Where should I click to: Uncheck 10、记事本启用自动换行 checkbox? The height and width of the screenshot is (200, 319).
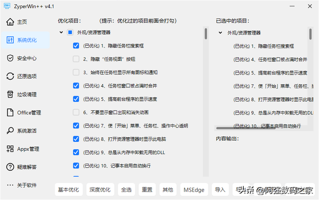(x=76, y=166)
